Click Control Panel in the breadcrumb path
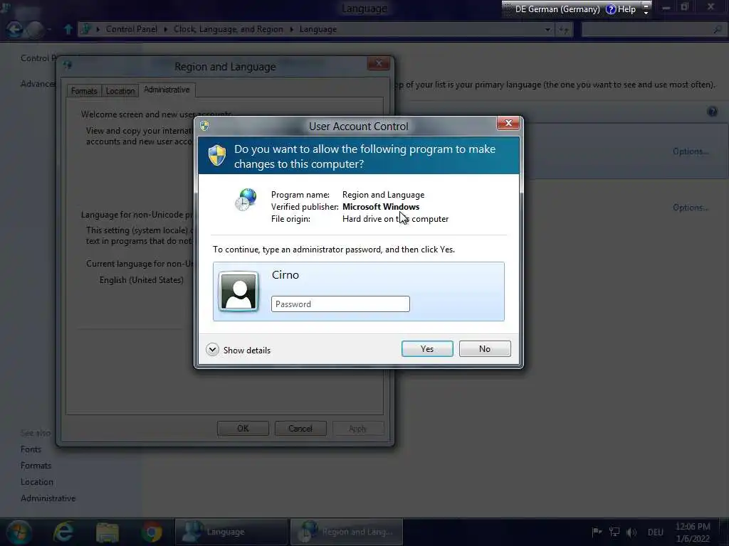 point(131,29)
